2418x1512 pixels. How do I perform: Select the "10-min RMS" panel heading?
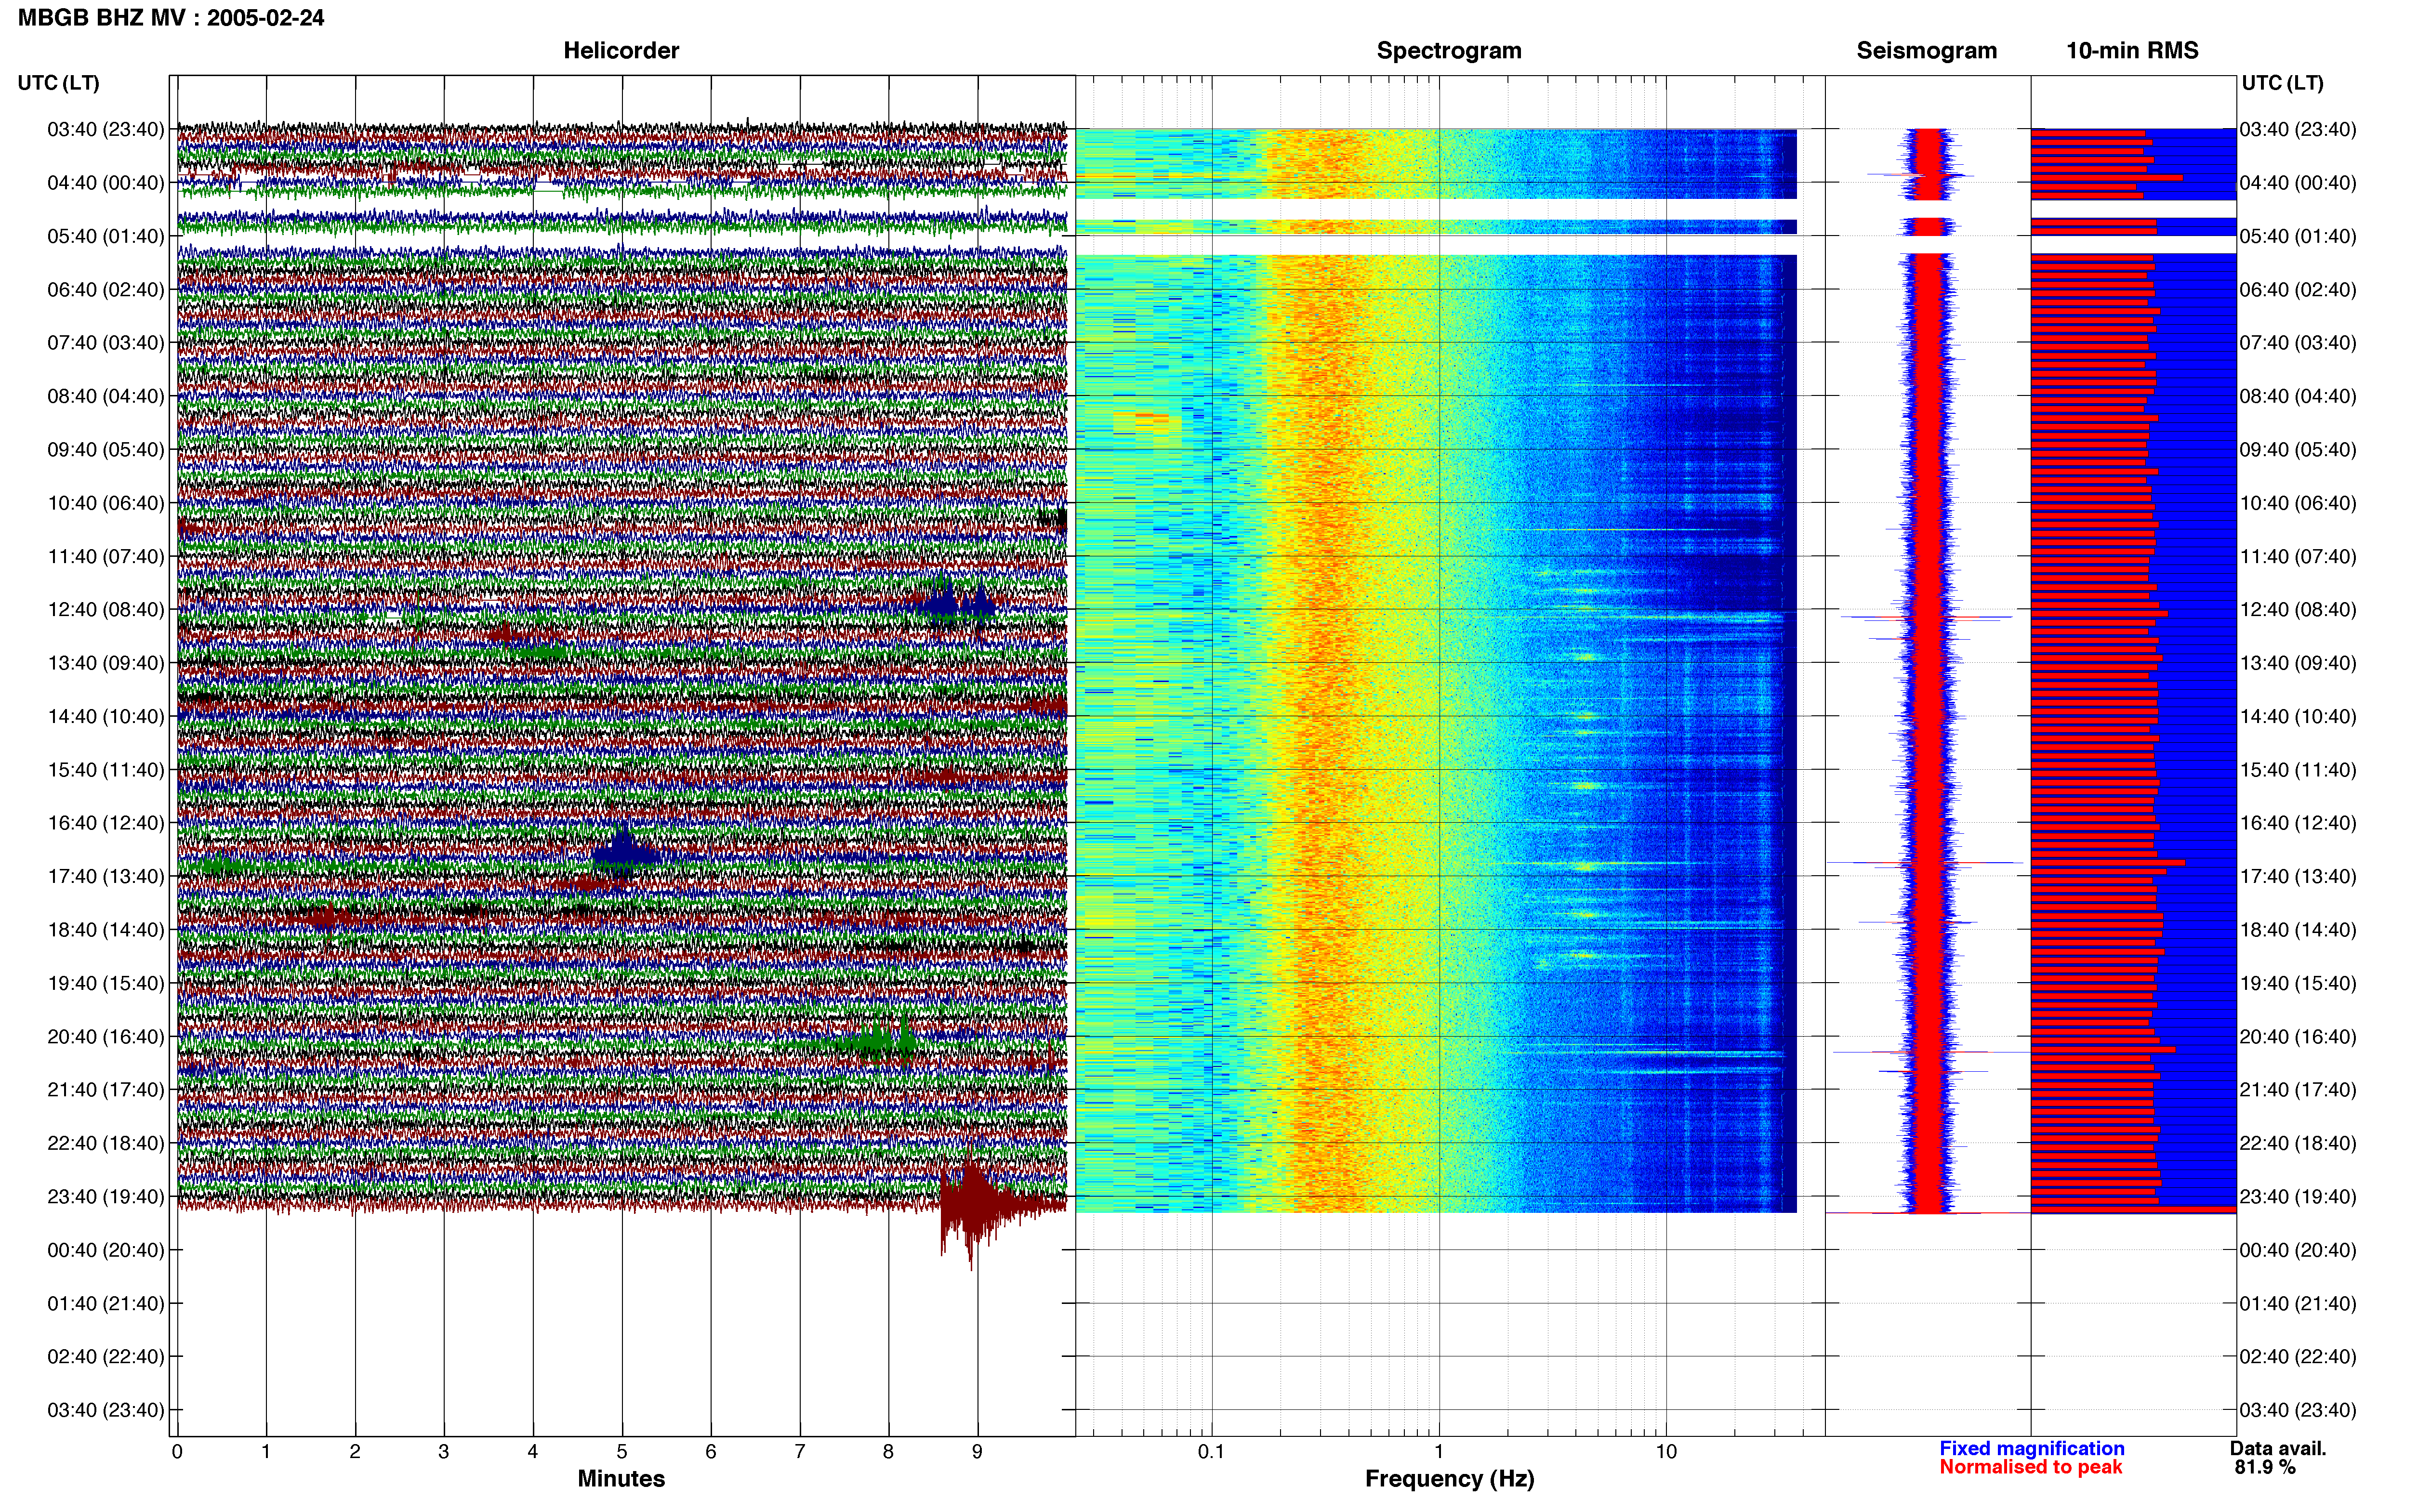[2132, 51]
